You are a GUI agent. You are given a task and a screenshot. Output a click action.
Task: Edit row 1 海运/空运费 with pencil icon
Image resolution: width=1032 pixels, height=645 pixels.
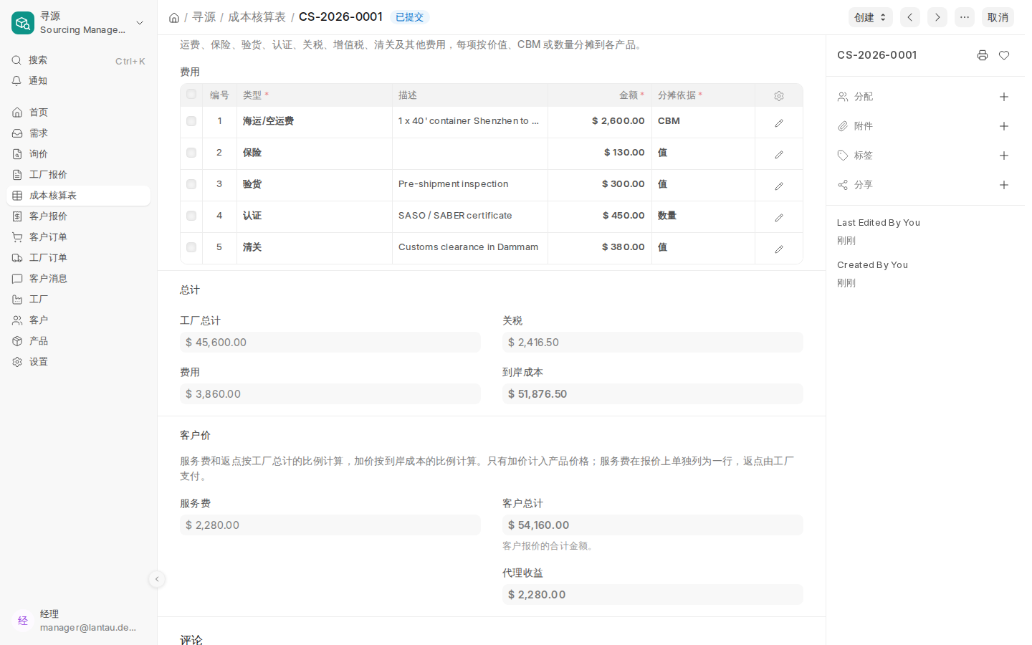(779, 123)
